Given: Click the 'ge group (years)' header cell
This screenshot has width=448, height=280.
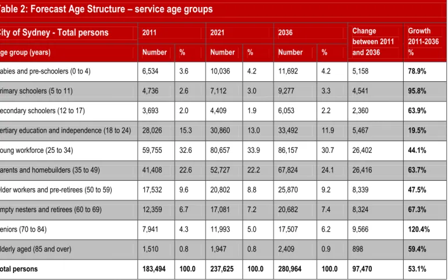Looking at the screenshot, I should [x=25, y=52].
